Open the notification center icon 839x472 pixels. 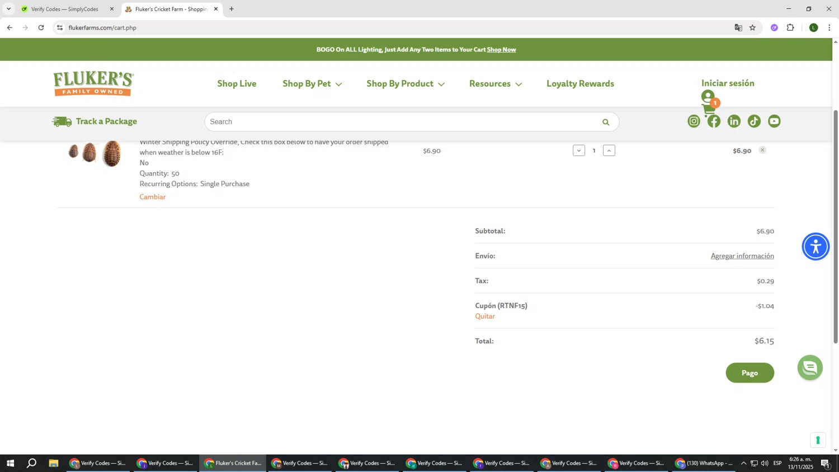[826, 463]
